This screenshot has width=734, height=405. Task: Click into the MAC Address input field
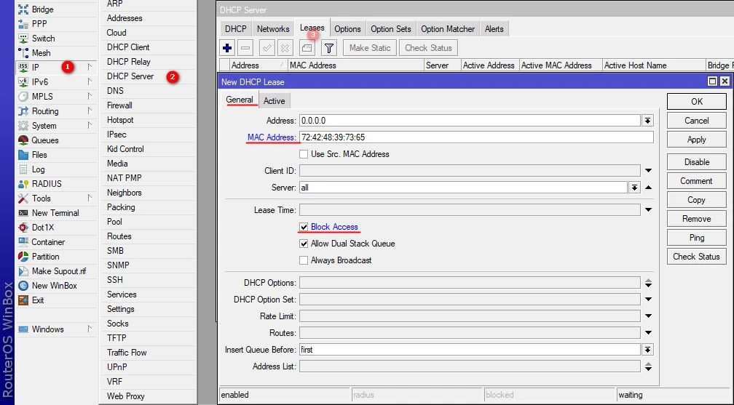tap(476, 137)
